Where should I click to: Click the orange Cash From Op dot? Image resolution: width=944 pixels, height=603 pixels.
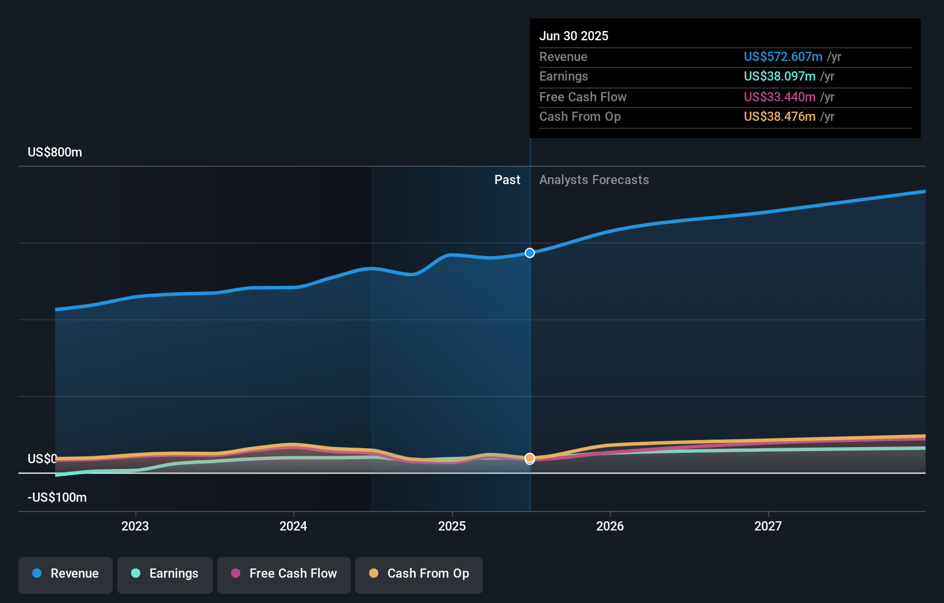click(374, 573)
